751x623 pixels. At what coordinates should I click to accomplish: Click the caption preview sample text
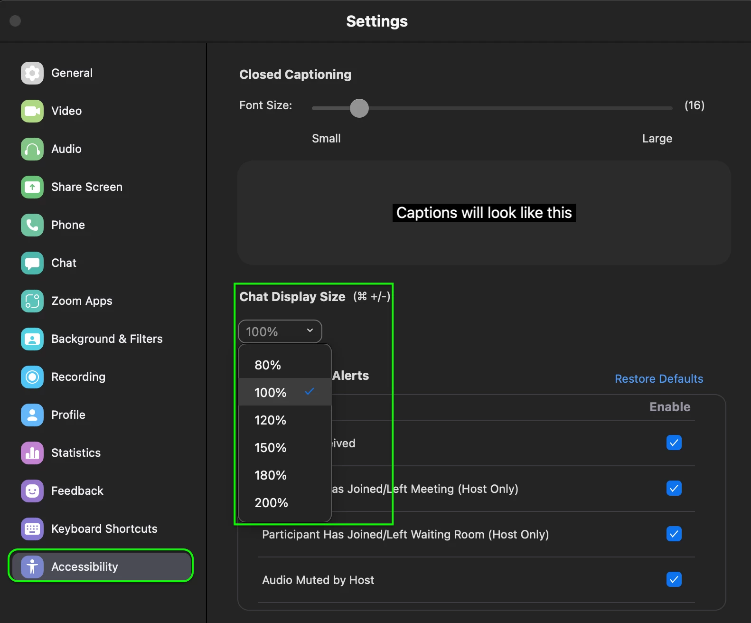tap(484, 213)
